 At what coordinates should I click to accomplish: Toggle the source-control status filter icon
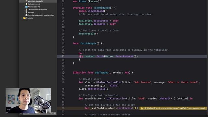pyautogui.click(x=55, y=113)
